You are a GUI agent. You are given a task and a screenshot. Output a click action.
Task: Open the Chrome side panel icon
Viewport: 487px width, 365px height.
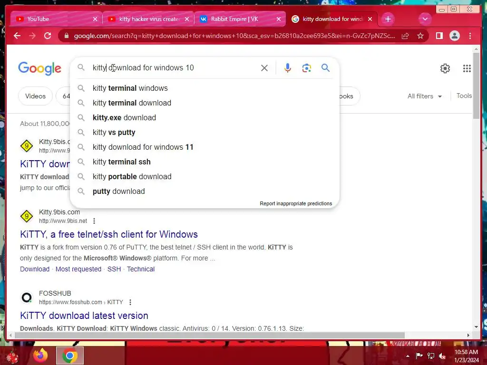(439, 36)
